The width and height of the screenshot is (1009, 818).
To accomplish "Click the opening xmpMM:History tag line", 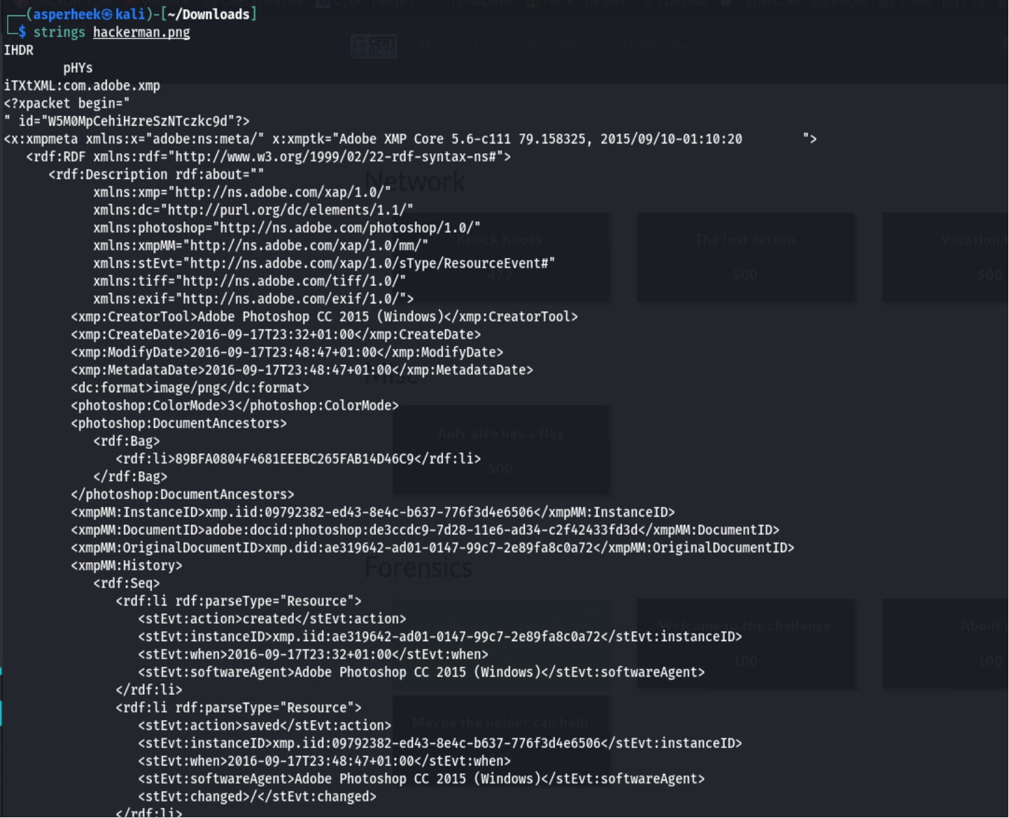I will (x=127, y=566).
